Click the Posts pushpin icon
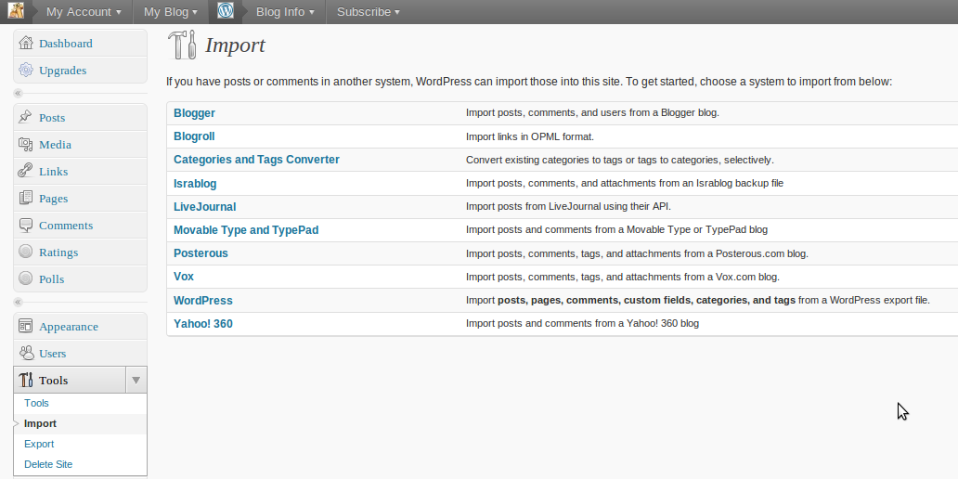Image resolution: width=958 pixels, height=479 pixels. 26,117
